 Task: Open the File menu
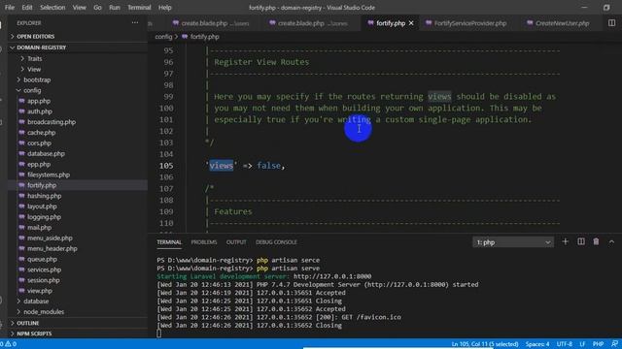click(x=10, y=8)
